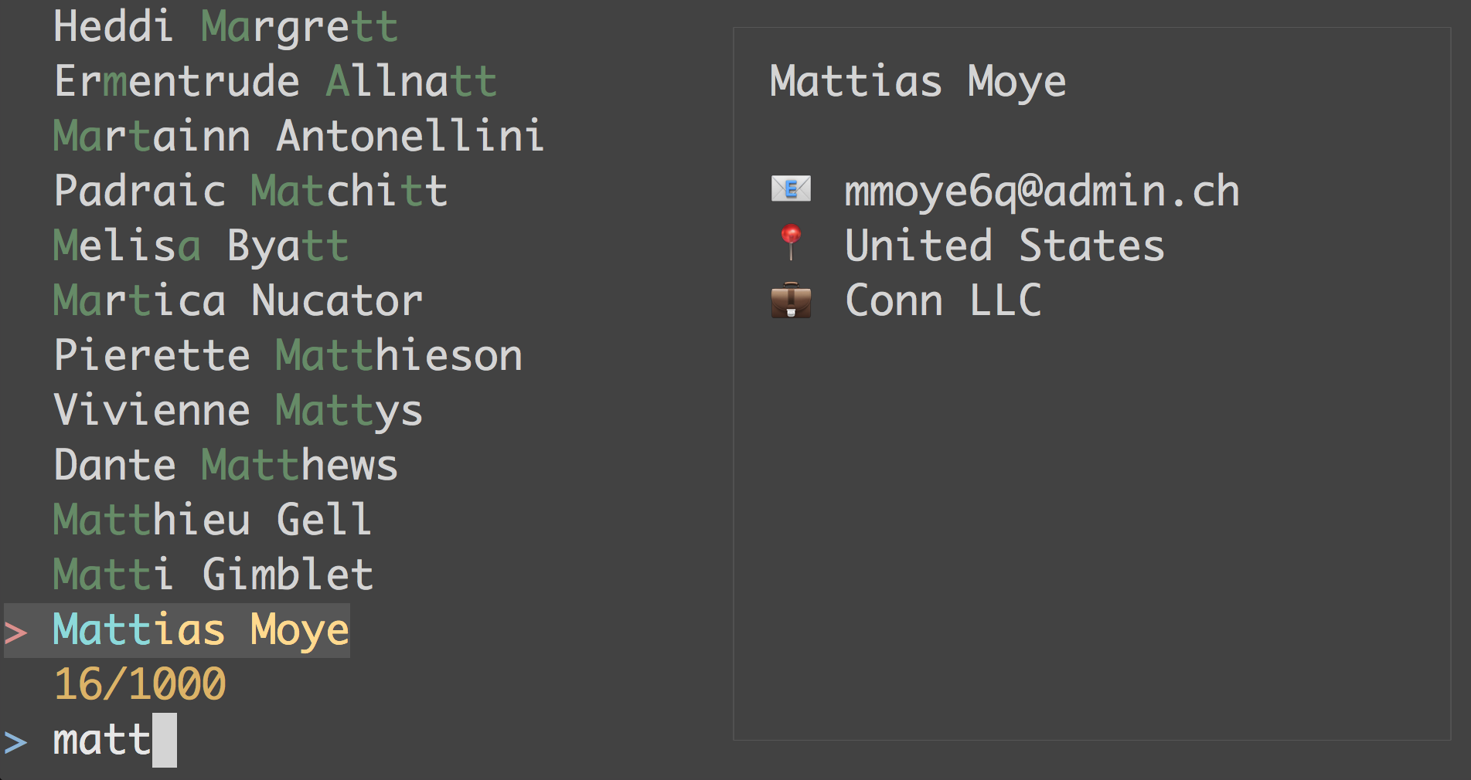Viewport: 1471px width, 780px height.
Task: Select Ermentrude Allnatt in the list
Action: (275, 82)
